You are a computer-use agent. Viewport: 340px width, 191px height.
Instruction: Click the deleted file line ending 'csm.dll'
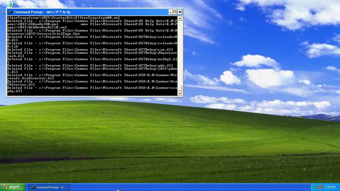click(90, 50)
